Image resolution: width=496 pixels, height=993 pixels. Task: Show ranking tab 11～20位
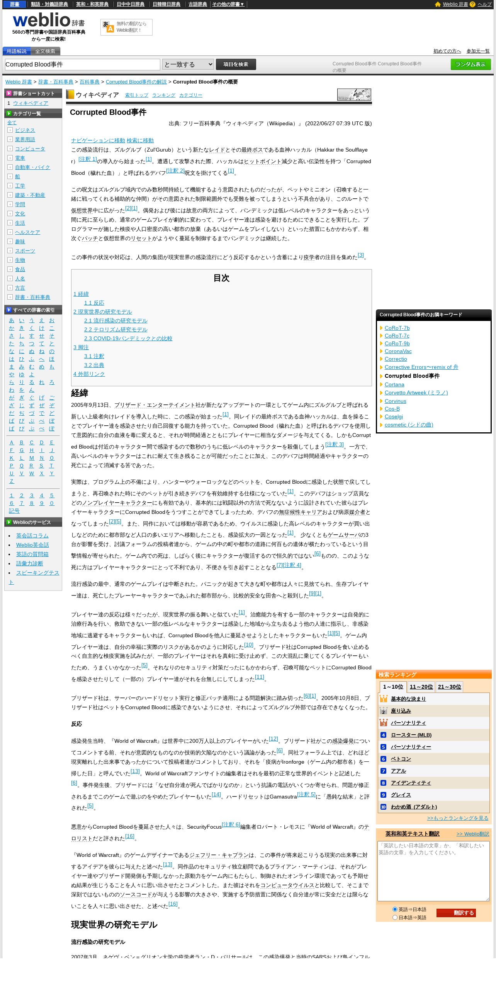(x=421, y=687)
